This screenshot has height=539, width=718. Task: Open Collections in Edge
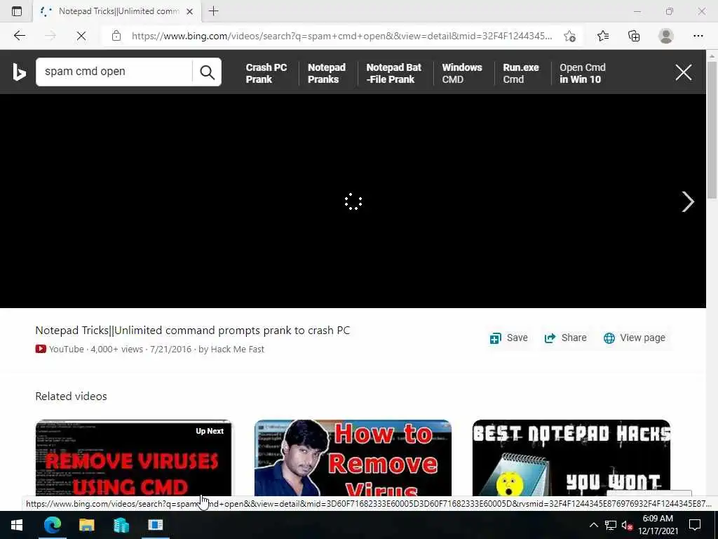(634, 36)
